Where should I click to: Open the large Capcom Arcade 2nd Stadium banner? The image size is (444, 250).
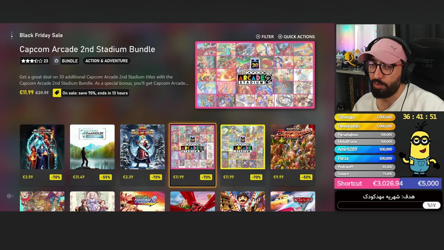point(255,75)
